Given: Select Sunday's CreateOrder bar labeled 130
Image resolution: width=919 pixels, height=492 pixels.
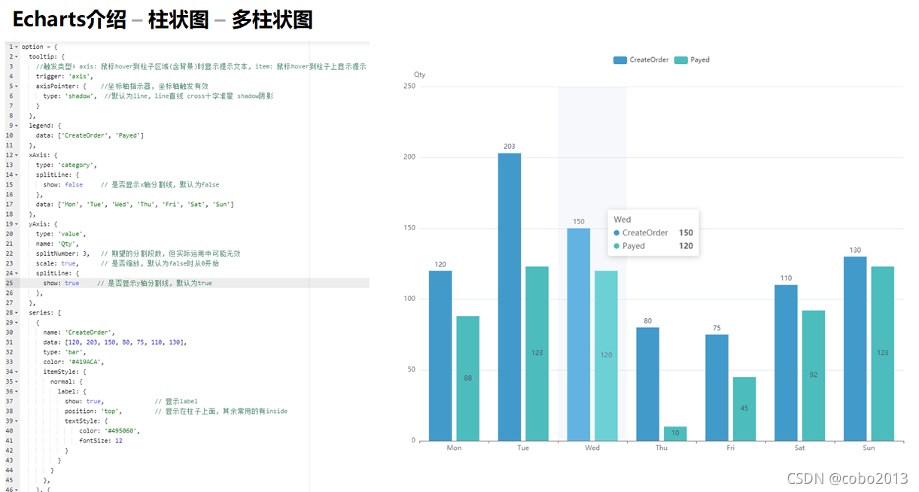Looking at the screenshot, I should [x=855, y=349].
